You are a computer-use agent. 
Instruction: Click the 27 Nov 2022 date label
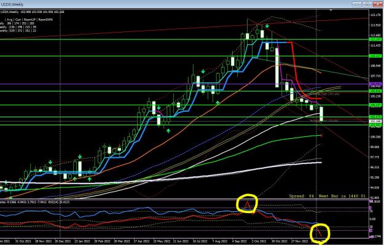point(299,241)
